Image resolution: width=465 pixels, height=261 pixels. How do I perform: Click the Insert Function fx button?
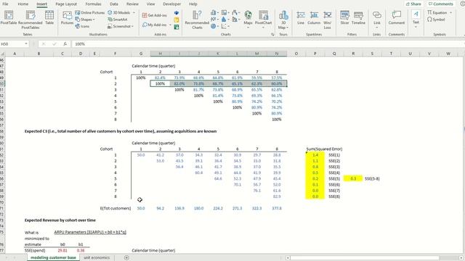[65, 44]
